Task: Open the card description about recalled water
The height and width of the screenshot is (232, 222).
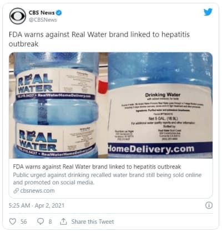Action: point(107,179)
